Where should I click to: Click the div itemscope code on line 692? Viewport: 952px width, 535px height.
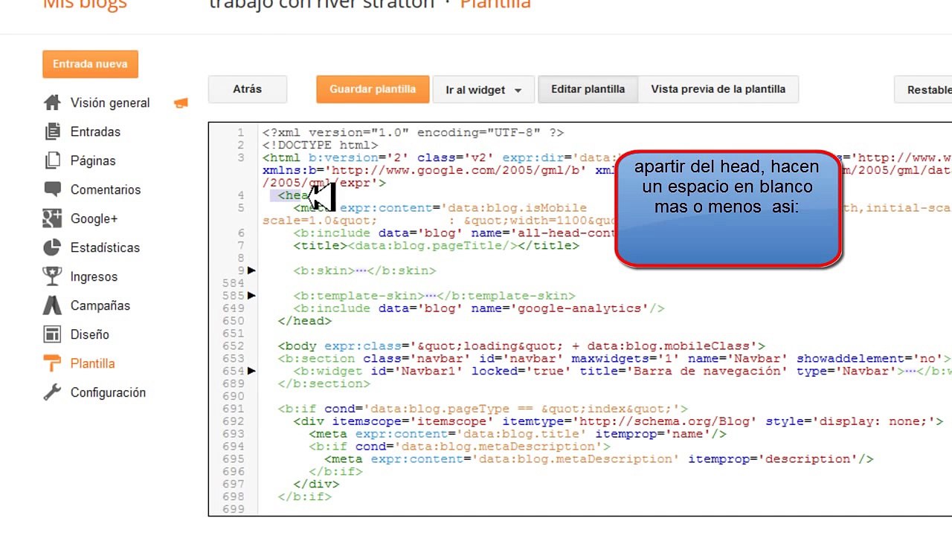click(x=618, y=421)
